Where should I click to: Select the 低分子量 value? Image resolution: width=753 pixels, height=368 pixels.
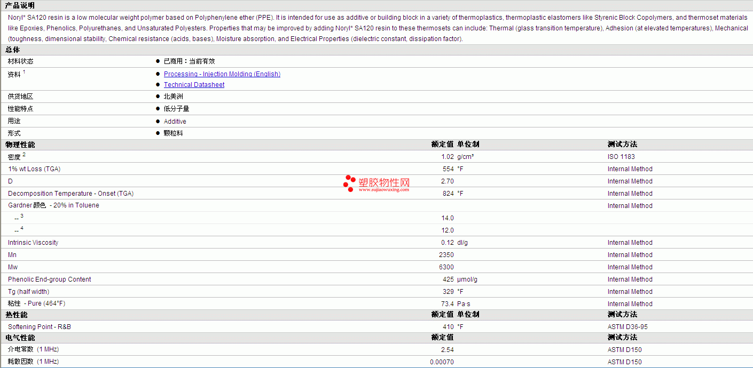click(177, 109)
